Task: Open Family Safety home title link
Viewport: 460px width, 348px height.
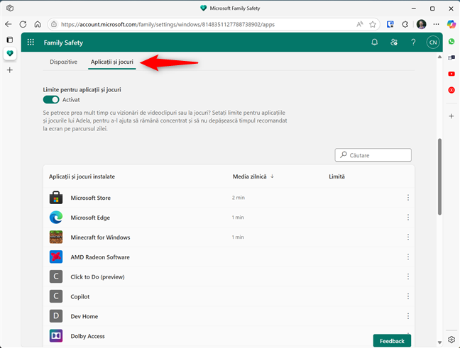Action: click(x=63, y=43)
